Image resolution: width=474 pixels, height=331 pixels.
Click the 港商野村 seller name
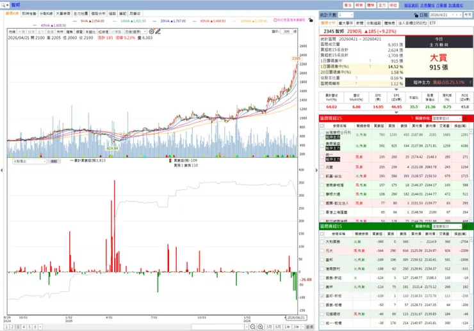(333, 269)
